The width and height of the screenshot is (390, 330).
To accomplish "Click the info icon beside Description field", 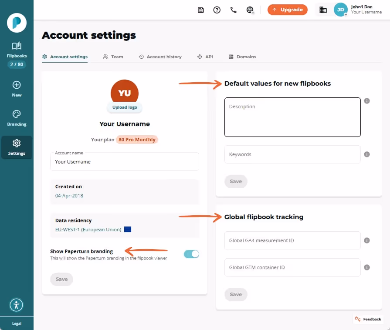I will click(x=367, y=101).
